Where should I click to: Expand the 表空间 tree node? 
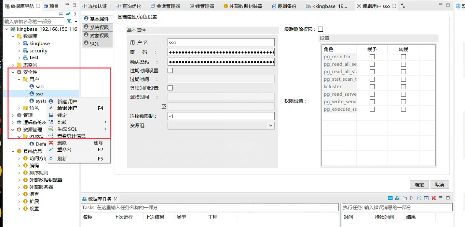(x=13, y=65)
